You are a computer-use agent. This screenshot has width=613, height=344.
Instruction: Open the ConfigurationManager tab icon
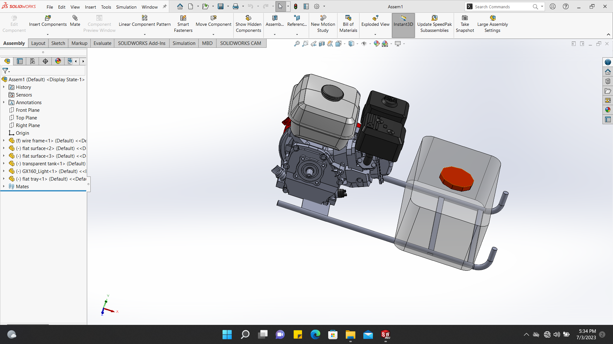[33, 61]
